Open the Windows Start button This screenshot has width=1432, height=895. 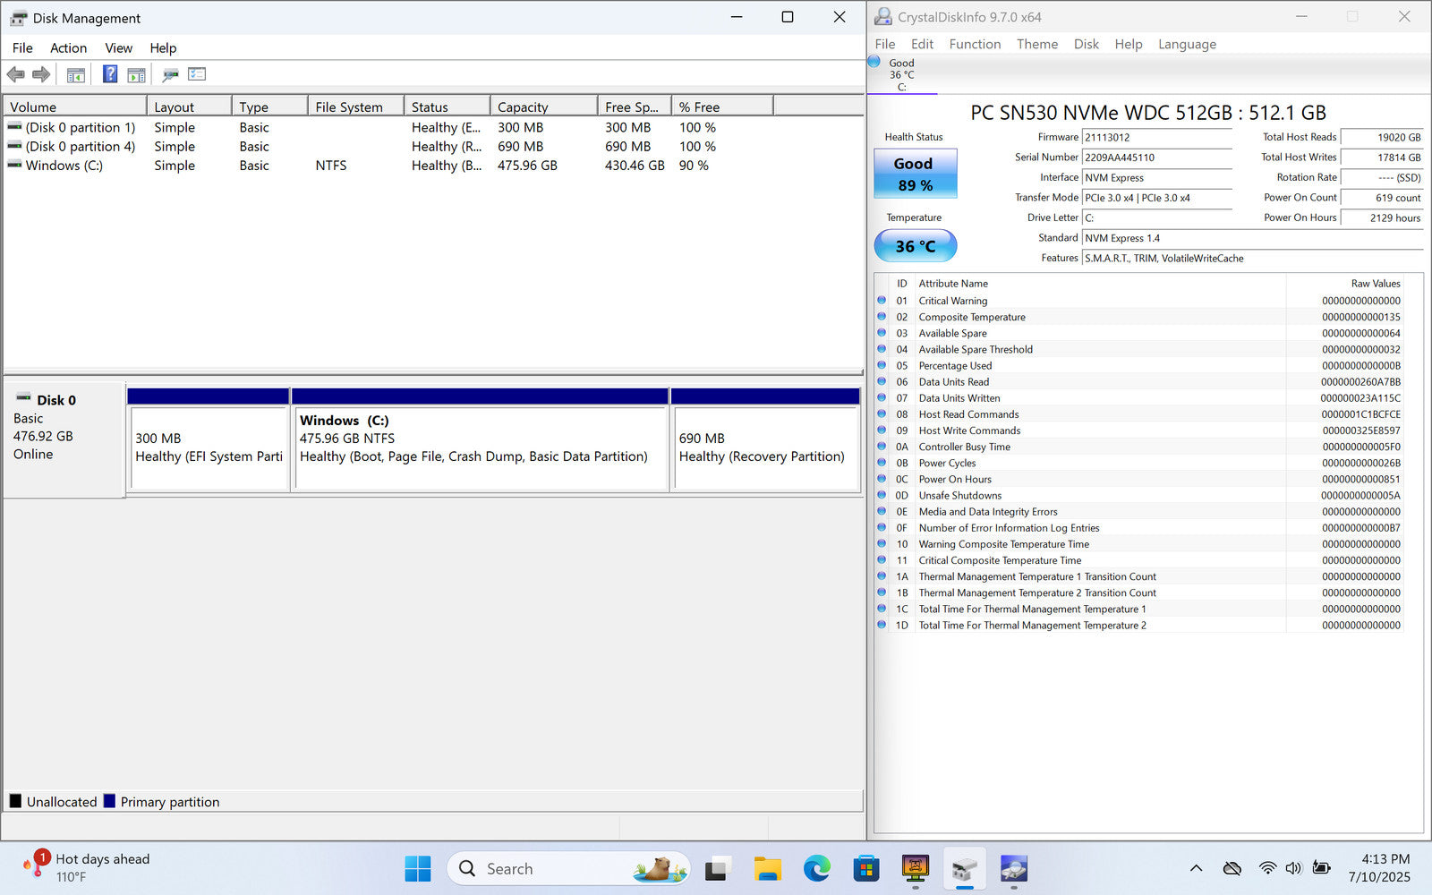click(x=418, y=868)
